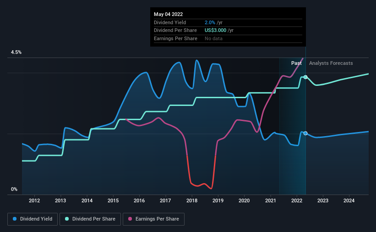The height and width of the screenshot is (232, 376).
Task: Click the 2015 x-axis label
Action: (x=113, y=200)
